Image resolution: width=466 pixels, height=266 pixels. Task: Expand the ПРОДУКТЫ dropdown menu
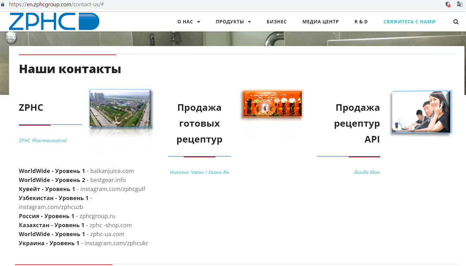pos(233,21)
